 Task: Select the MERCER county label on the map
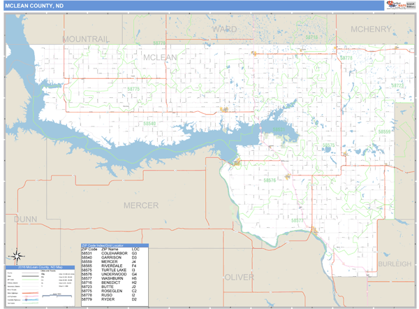click(140, 205)
